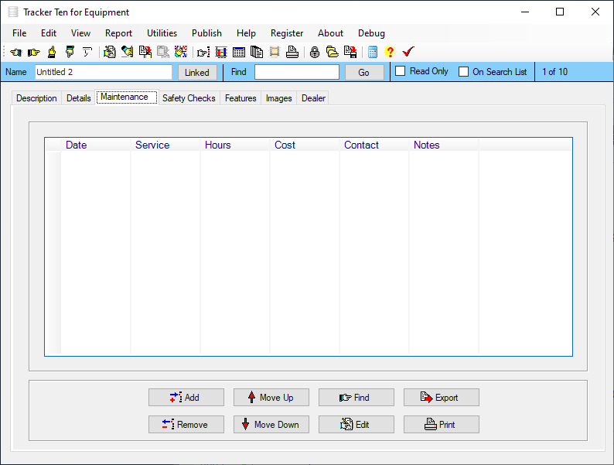Open the Help menu
Image resolution: width=614 pixels, height=465 pixels.
click(247, 33)
